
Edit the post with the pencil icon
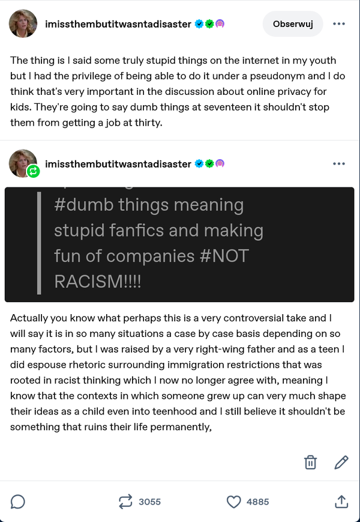pyautogui.click(x=341, y=463)
